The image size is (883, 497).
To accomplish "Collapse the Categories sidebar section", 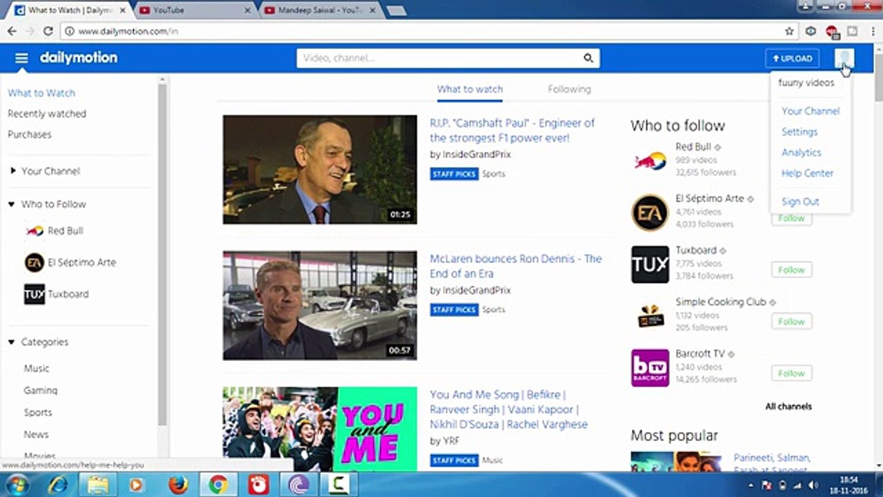I will (12, 342).
